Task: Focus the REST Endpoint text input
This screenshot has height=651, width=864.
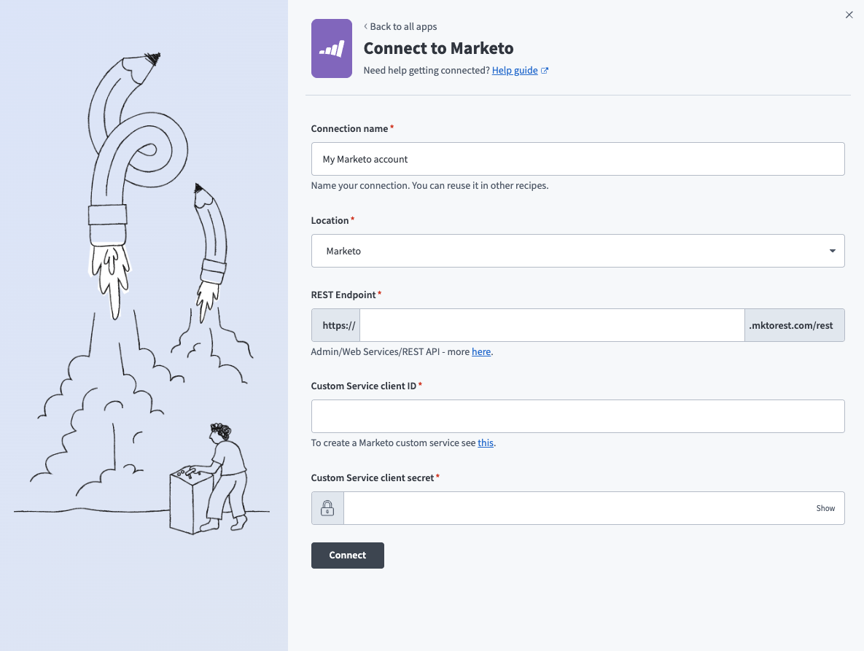Action: tap(551, 325)
